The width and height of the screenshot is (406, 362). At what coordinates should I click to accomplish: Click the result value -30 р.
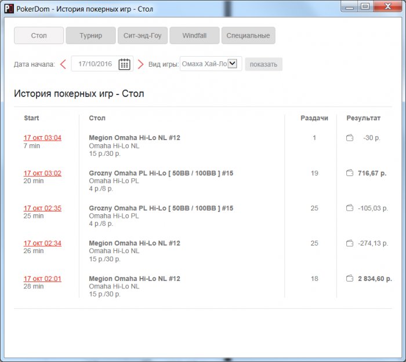coord(372,138)
